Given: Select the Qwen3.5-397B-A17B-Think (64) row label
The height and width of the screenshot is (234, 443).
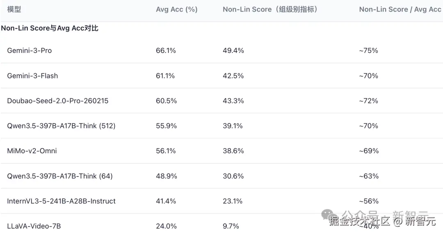Looking at the screenshot, I should (x=60, y=176).
